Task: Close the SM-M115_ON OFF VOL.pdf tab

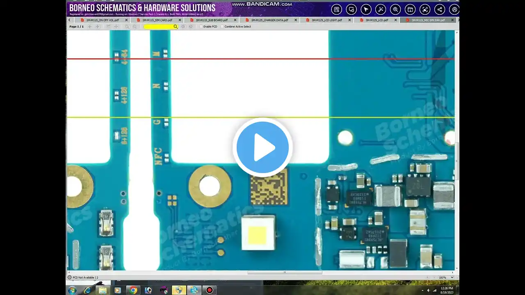Action: (x=126, y=20)
